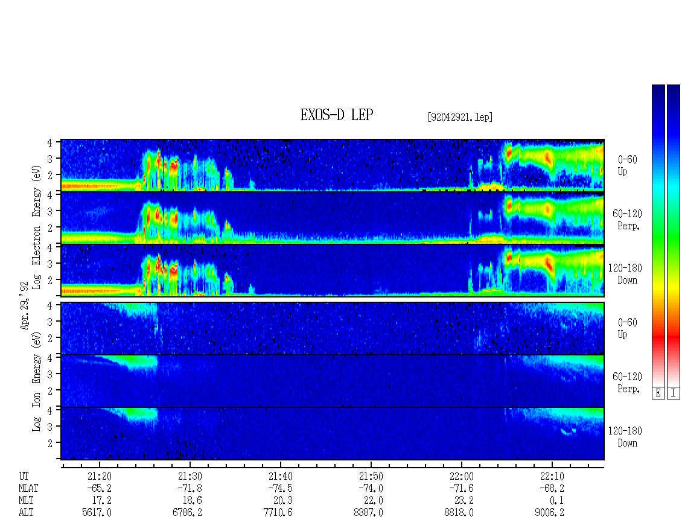
Task: Click the ALT value 5617.0
Action: pos(97,513)
